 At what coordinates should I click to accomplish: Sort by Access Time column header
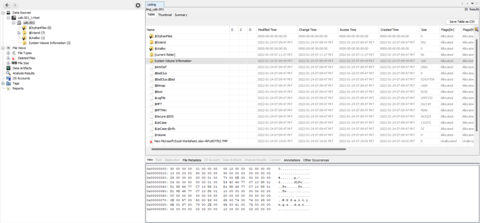[x=359, y=29]
